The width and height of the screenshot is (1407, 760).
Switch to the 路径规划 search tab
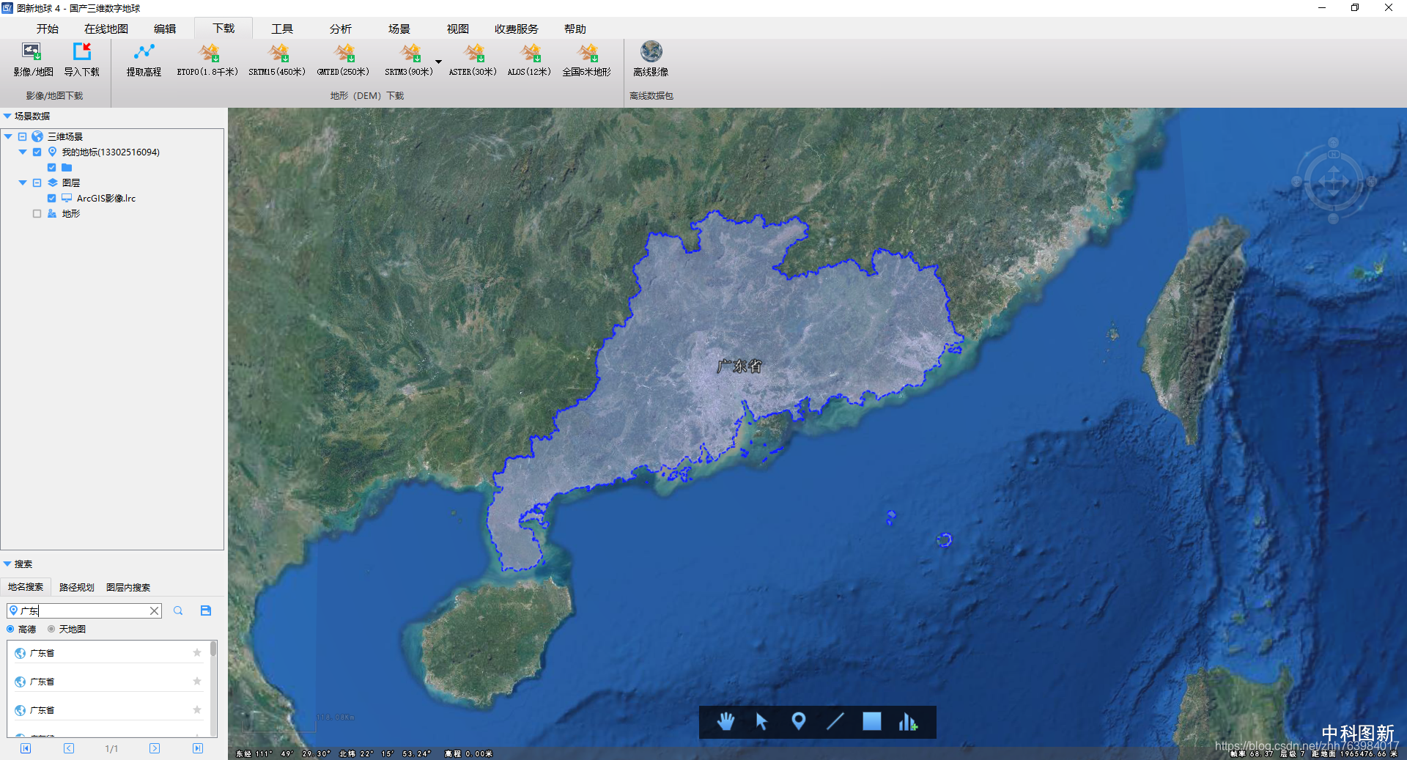[x=77, y=587]
